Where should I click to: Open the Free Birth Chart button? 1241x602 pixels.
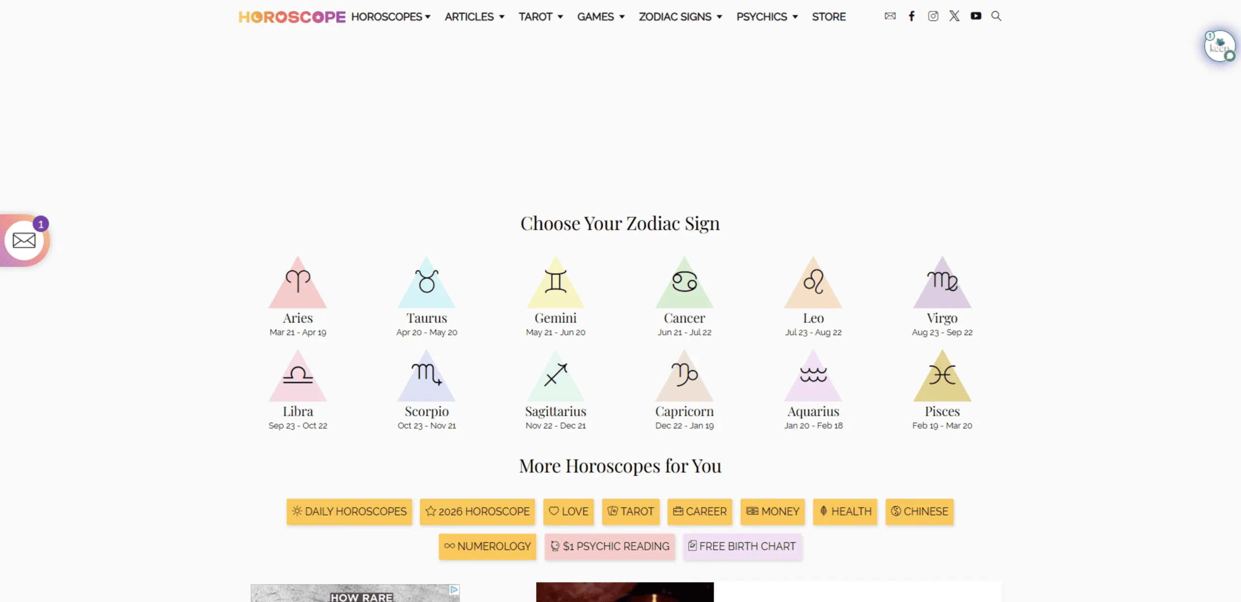(742, 547)
